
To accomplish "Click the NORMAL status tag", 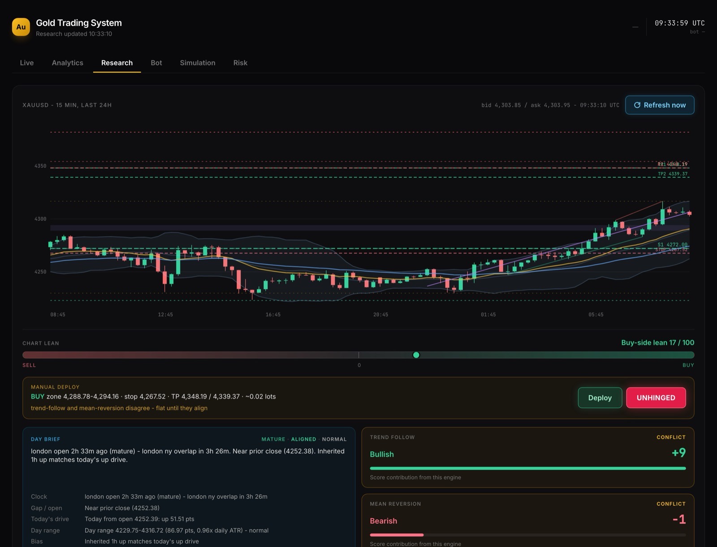I will 334,439.
